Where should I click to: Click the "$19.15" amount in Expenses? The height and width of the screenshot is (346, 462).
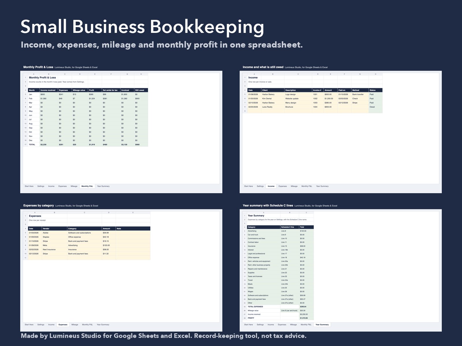(109, 241)
